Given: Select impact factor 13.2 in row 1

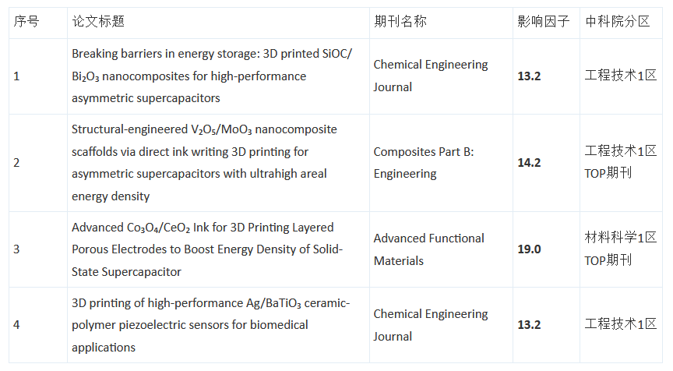Looking at the screenshot, I should 529,76.
